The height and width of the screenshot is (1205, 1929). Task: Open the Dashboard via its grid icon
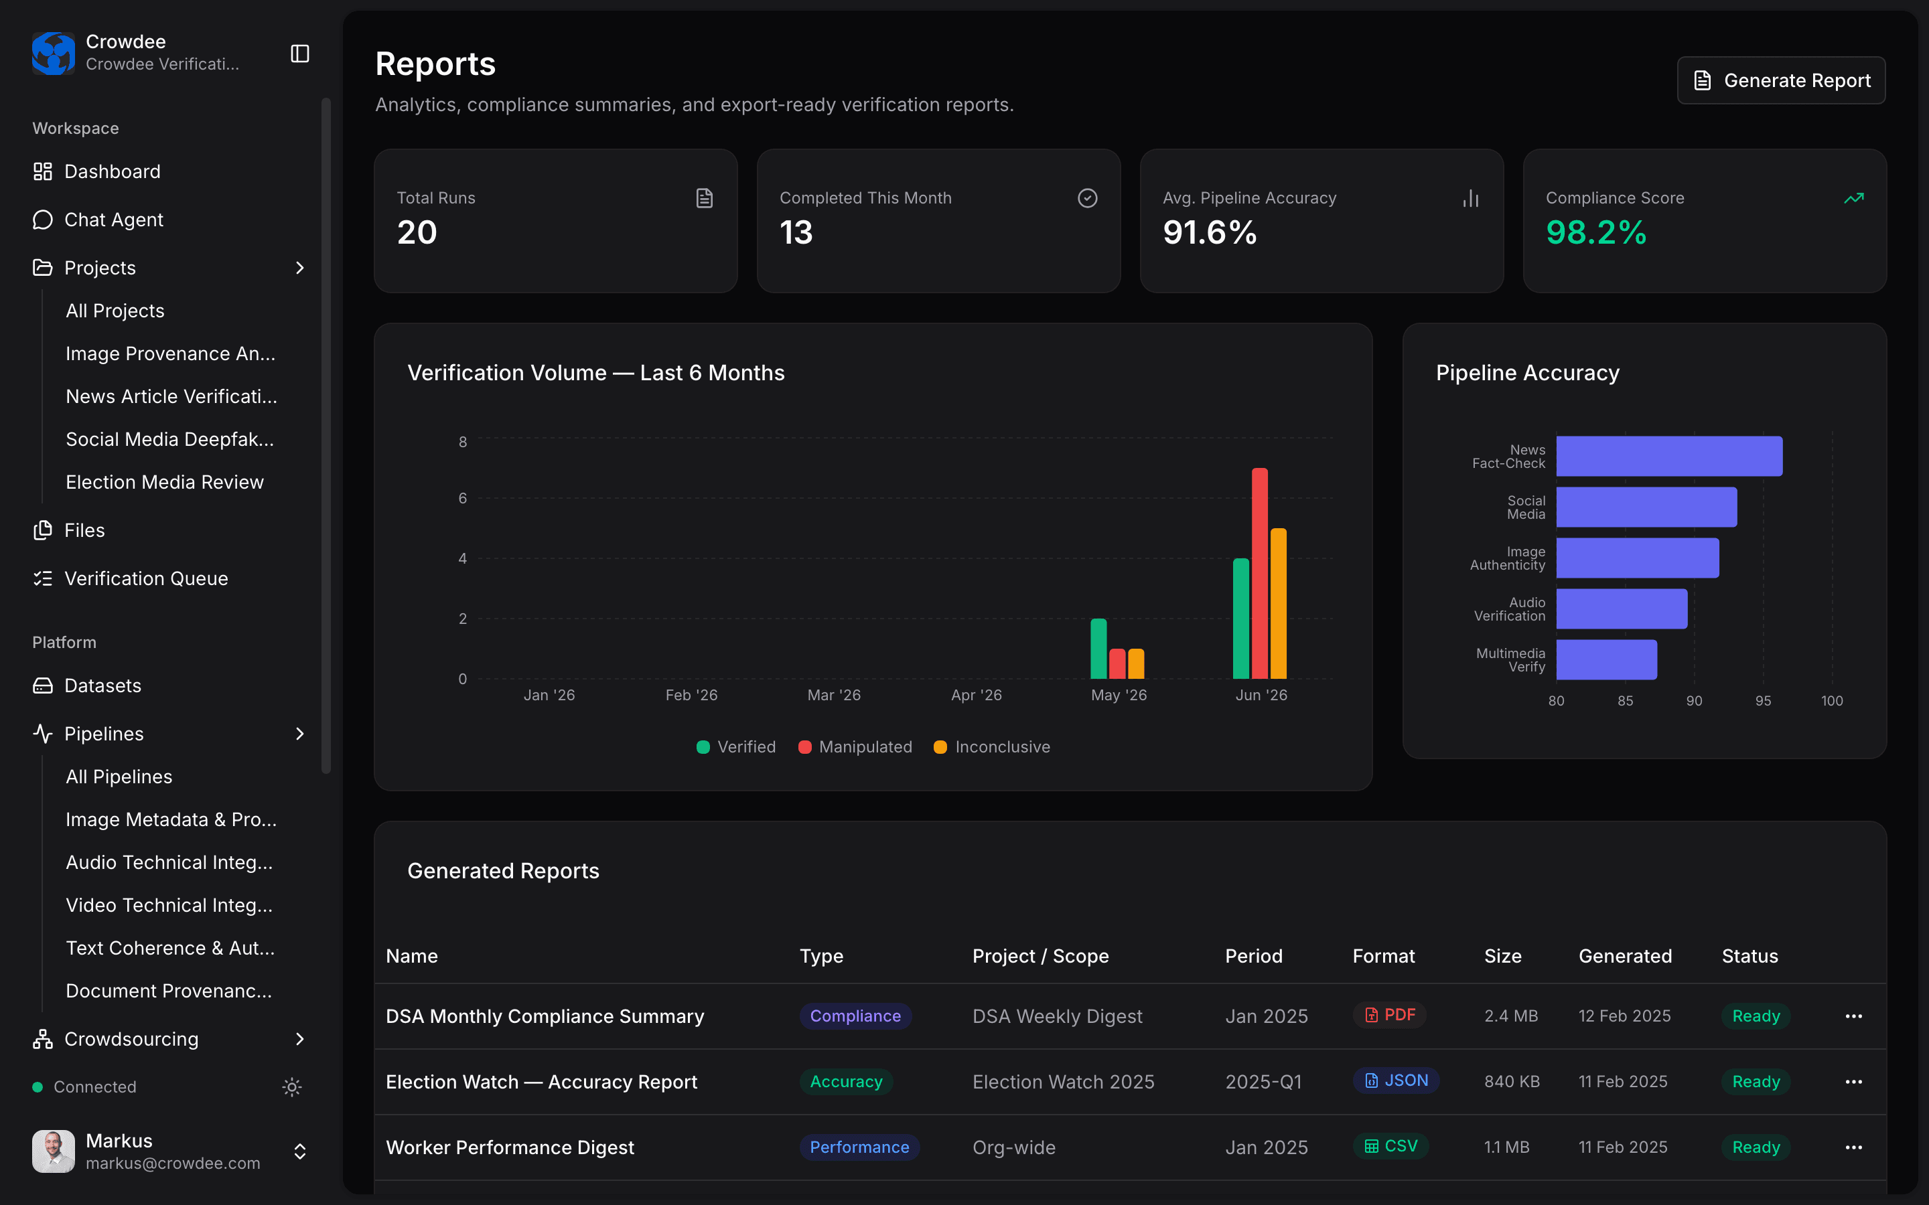click(x=42, y=171)
